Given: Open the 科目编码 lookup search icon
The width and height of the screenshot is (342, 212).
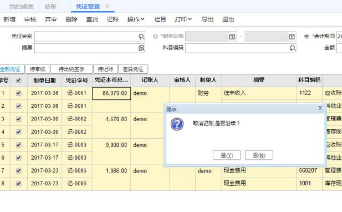Looking at the screenshot, I should coord(292,48).
